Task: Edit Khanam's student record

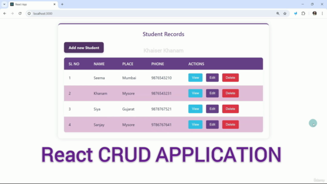Action: pos(213,93)
